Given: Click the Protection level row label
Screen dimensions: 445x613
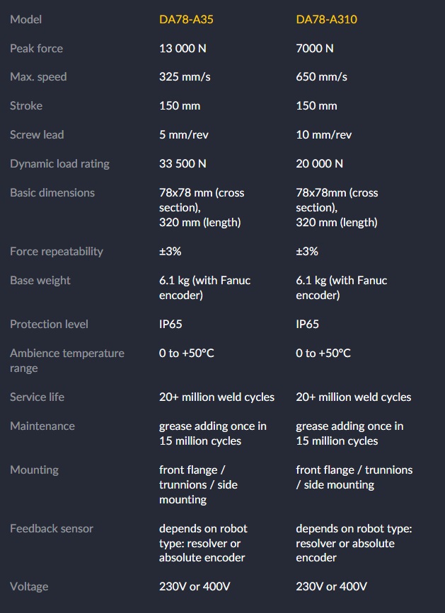Looking at the screenshot, I should [49, 324].
